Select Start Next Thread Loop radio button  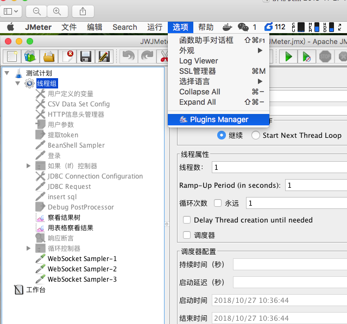pos(256,135)
